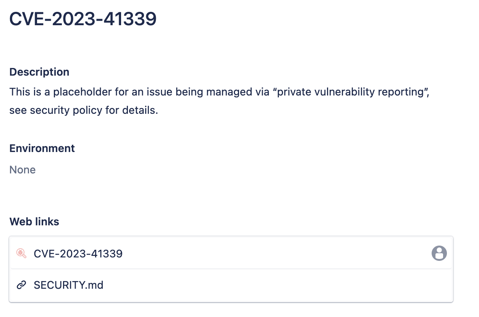Viewport: 479px width, 317px height.
Task: Open the CVE-2023-41339 web link
Action: coord(78,253)
